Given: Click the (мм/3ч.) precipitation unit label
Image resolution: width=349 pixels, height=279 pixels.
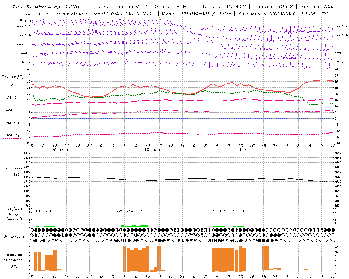Looking at the screenshot, I should [14, 209].
